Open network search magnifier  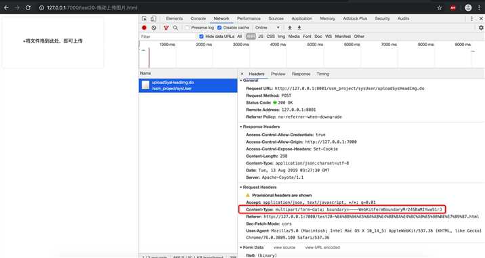pyautogui.click(x=175, y=28)
